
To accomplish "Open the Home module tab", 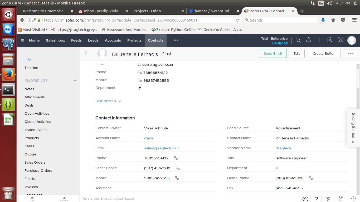I will tap(34, 40).
